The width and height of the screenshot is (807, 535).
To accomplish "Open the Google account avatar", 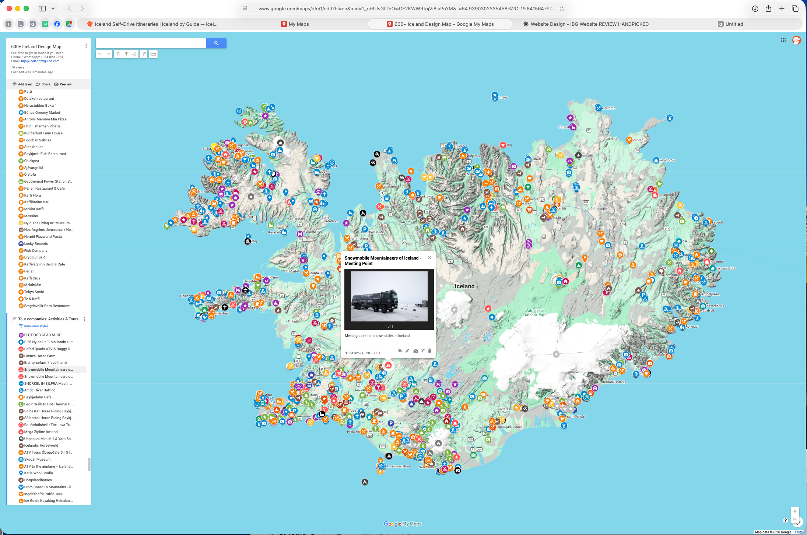I will click(x=796, y=40).
